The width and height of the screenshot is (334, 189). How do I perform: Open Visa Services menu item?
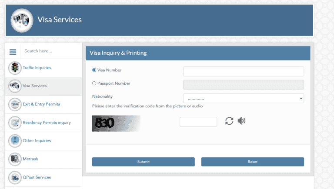pos(43,86)
